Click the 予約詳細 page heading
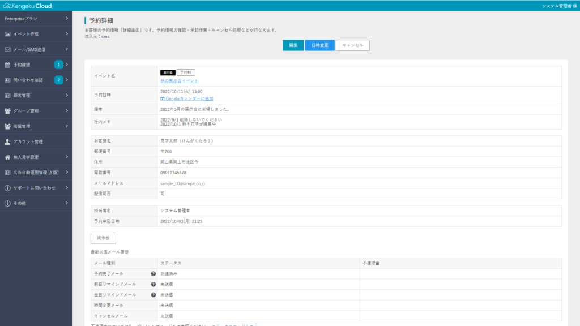 coord(101,20)
